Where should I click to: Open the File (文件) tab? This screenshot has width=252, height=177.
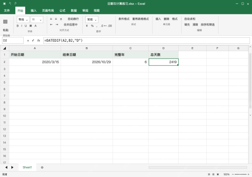tap(7, 10)
